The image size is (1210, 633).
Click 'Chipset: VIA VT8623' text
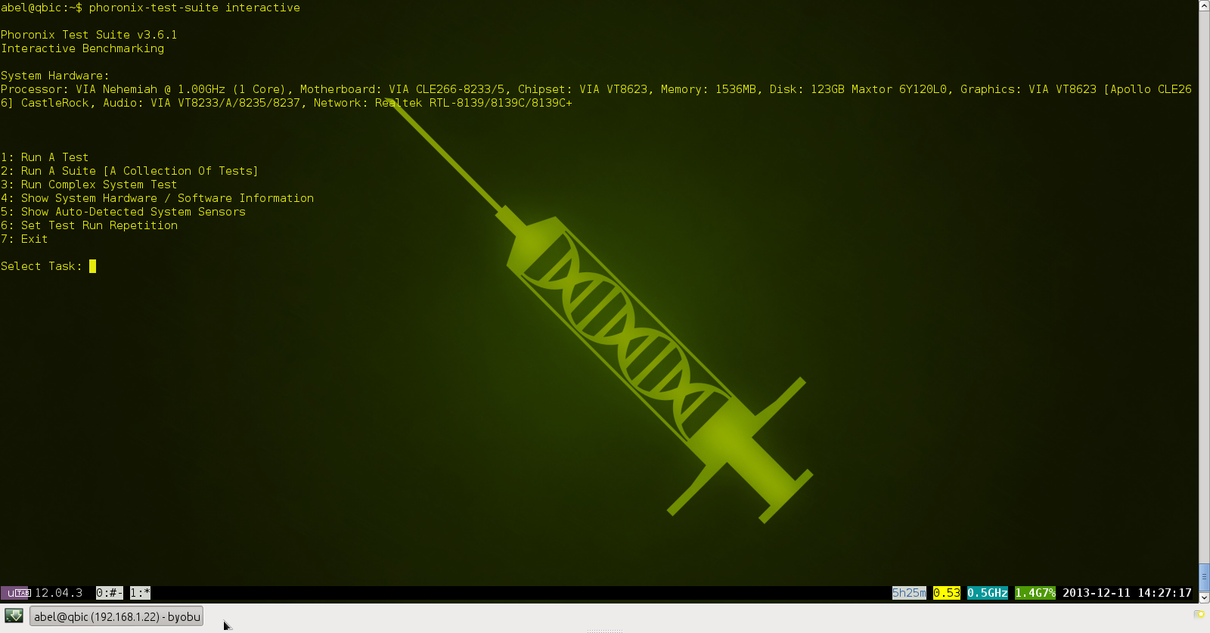tap(582, 89)
